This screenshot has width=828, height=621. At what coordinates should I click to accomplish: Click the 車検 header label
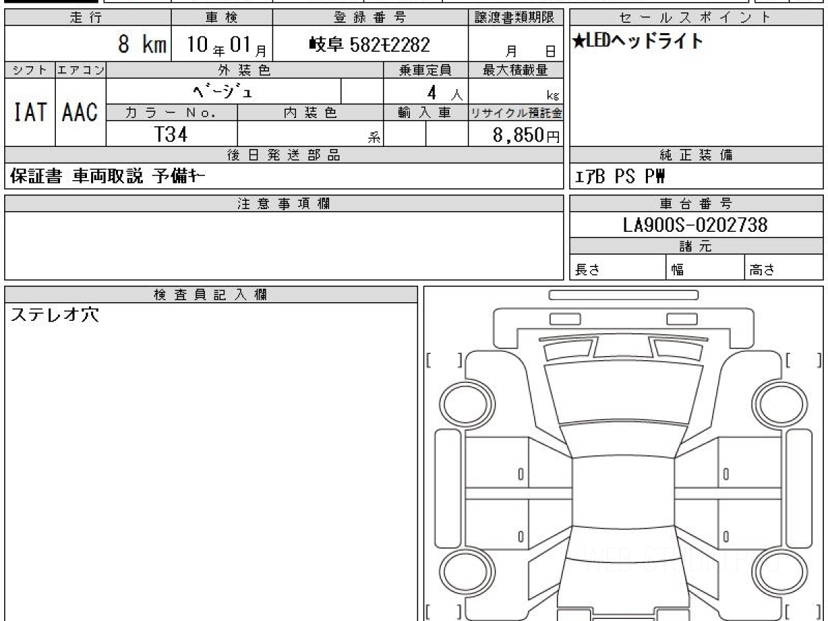pos(221,18)
